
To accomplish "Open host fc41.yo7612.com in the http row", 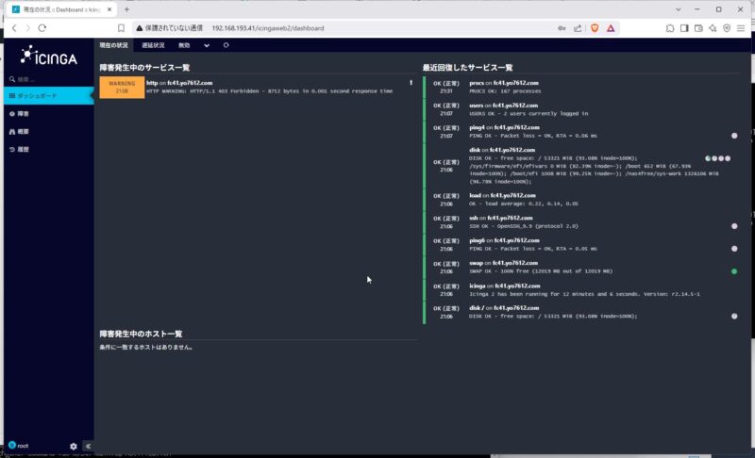I will coord(190,83).
